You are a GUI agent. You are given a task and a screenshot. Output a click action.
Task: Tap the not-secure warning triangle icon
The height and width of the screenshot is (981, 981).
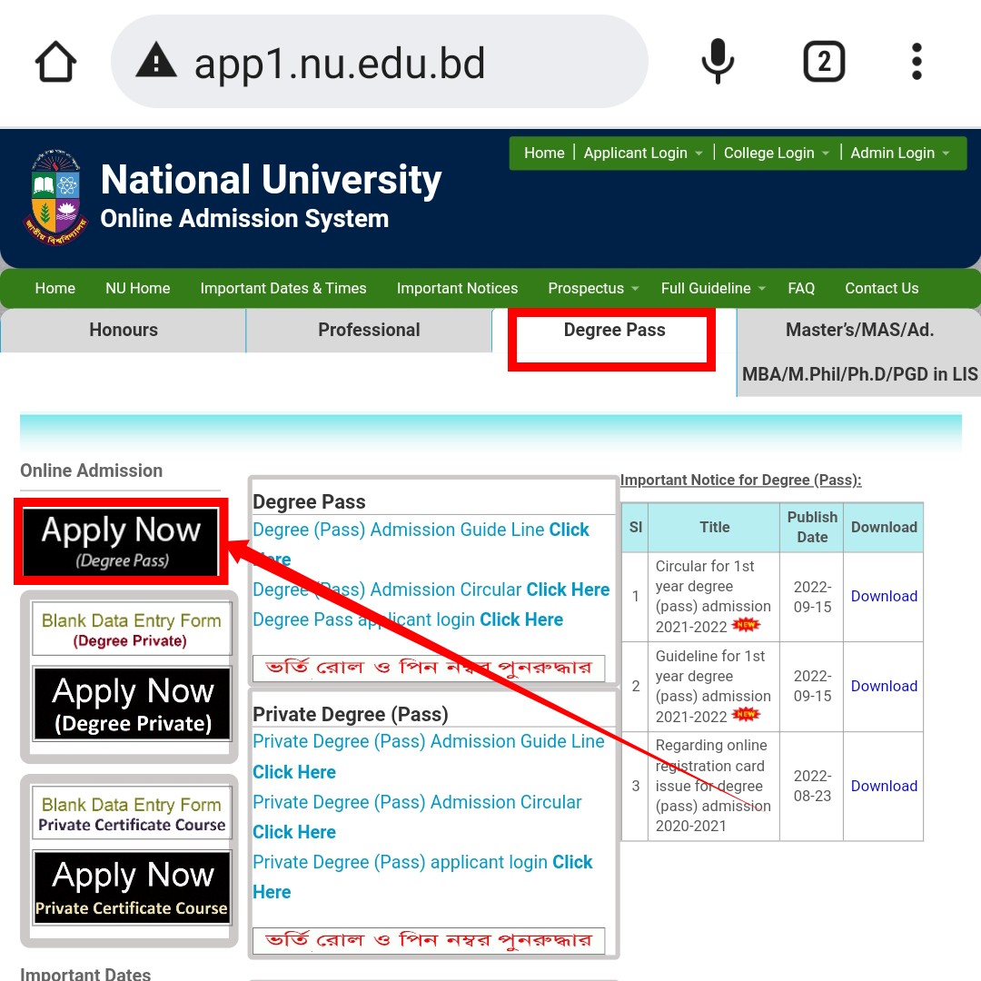156,62
